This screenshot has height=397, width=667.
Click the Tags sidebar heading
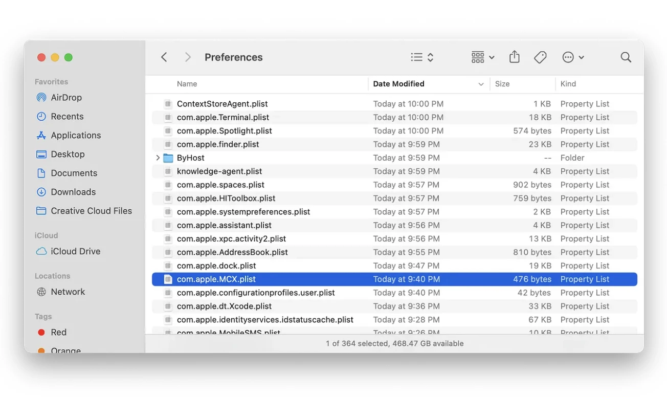[x=43, y=316]
